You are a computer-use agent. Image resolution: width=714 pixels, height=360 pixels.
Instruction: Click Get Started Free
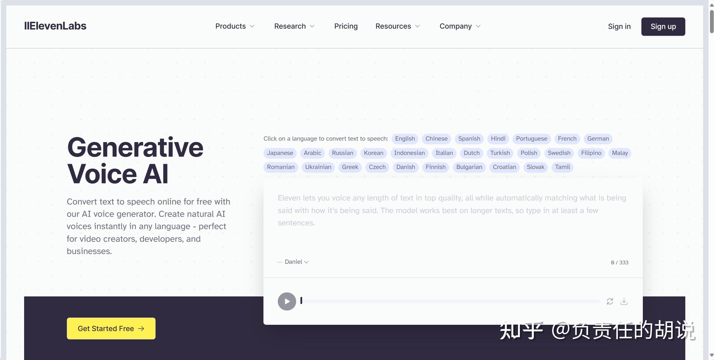[111, 328]
